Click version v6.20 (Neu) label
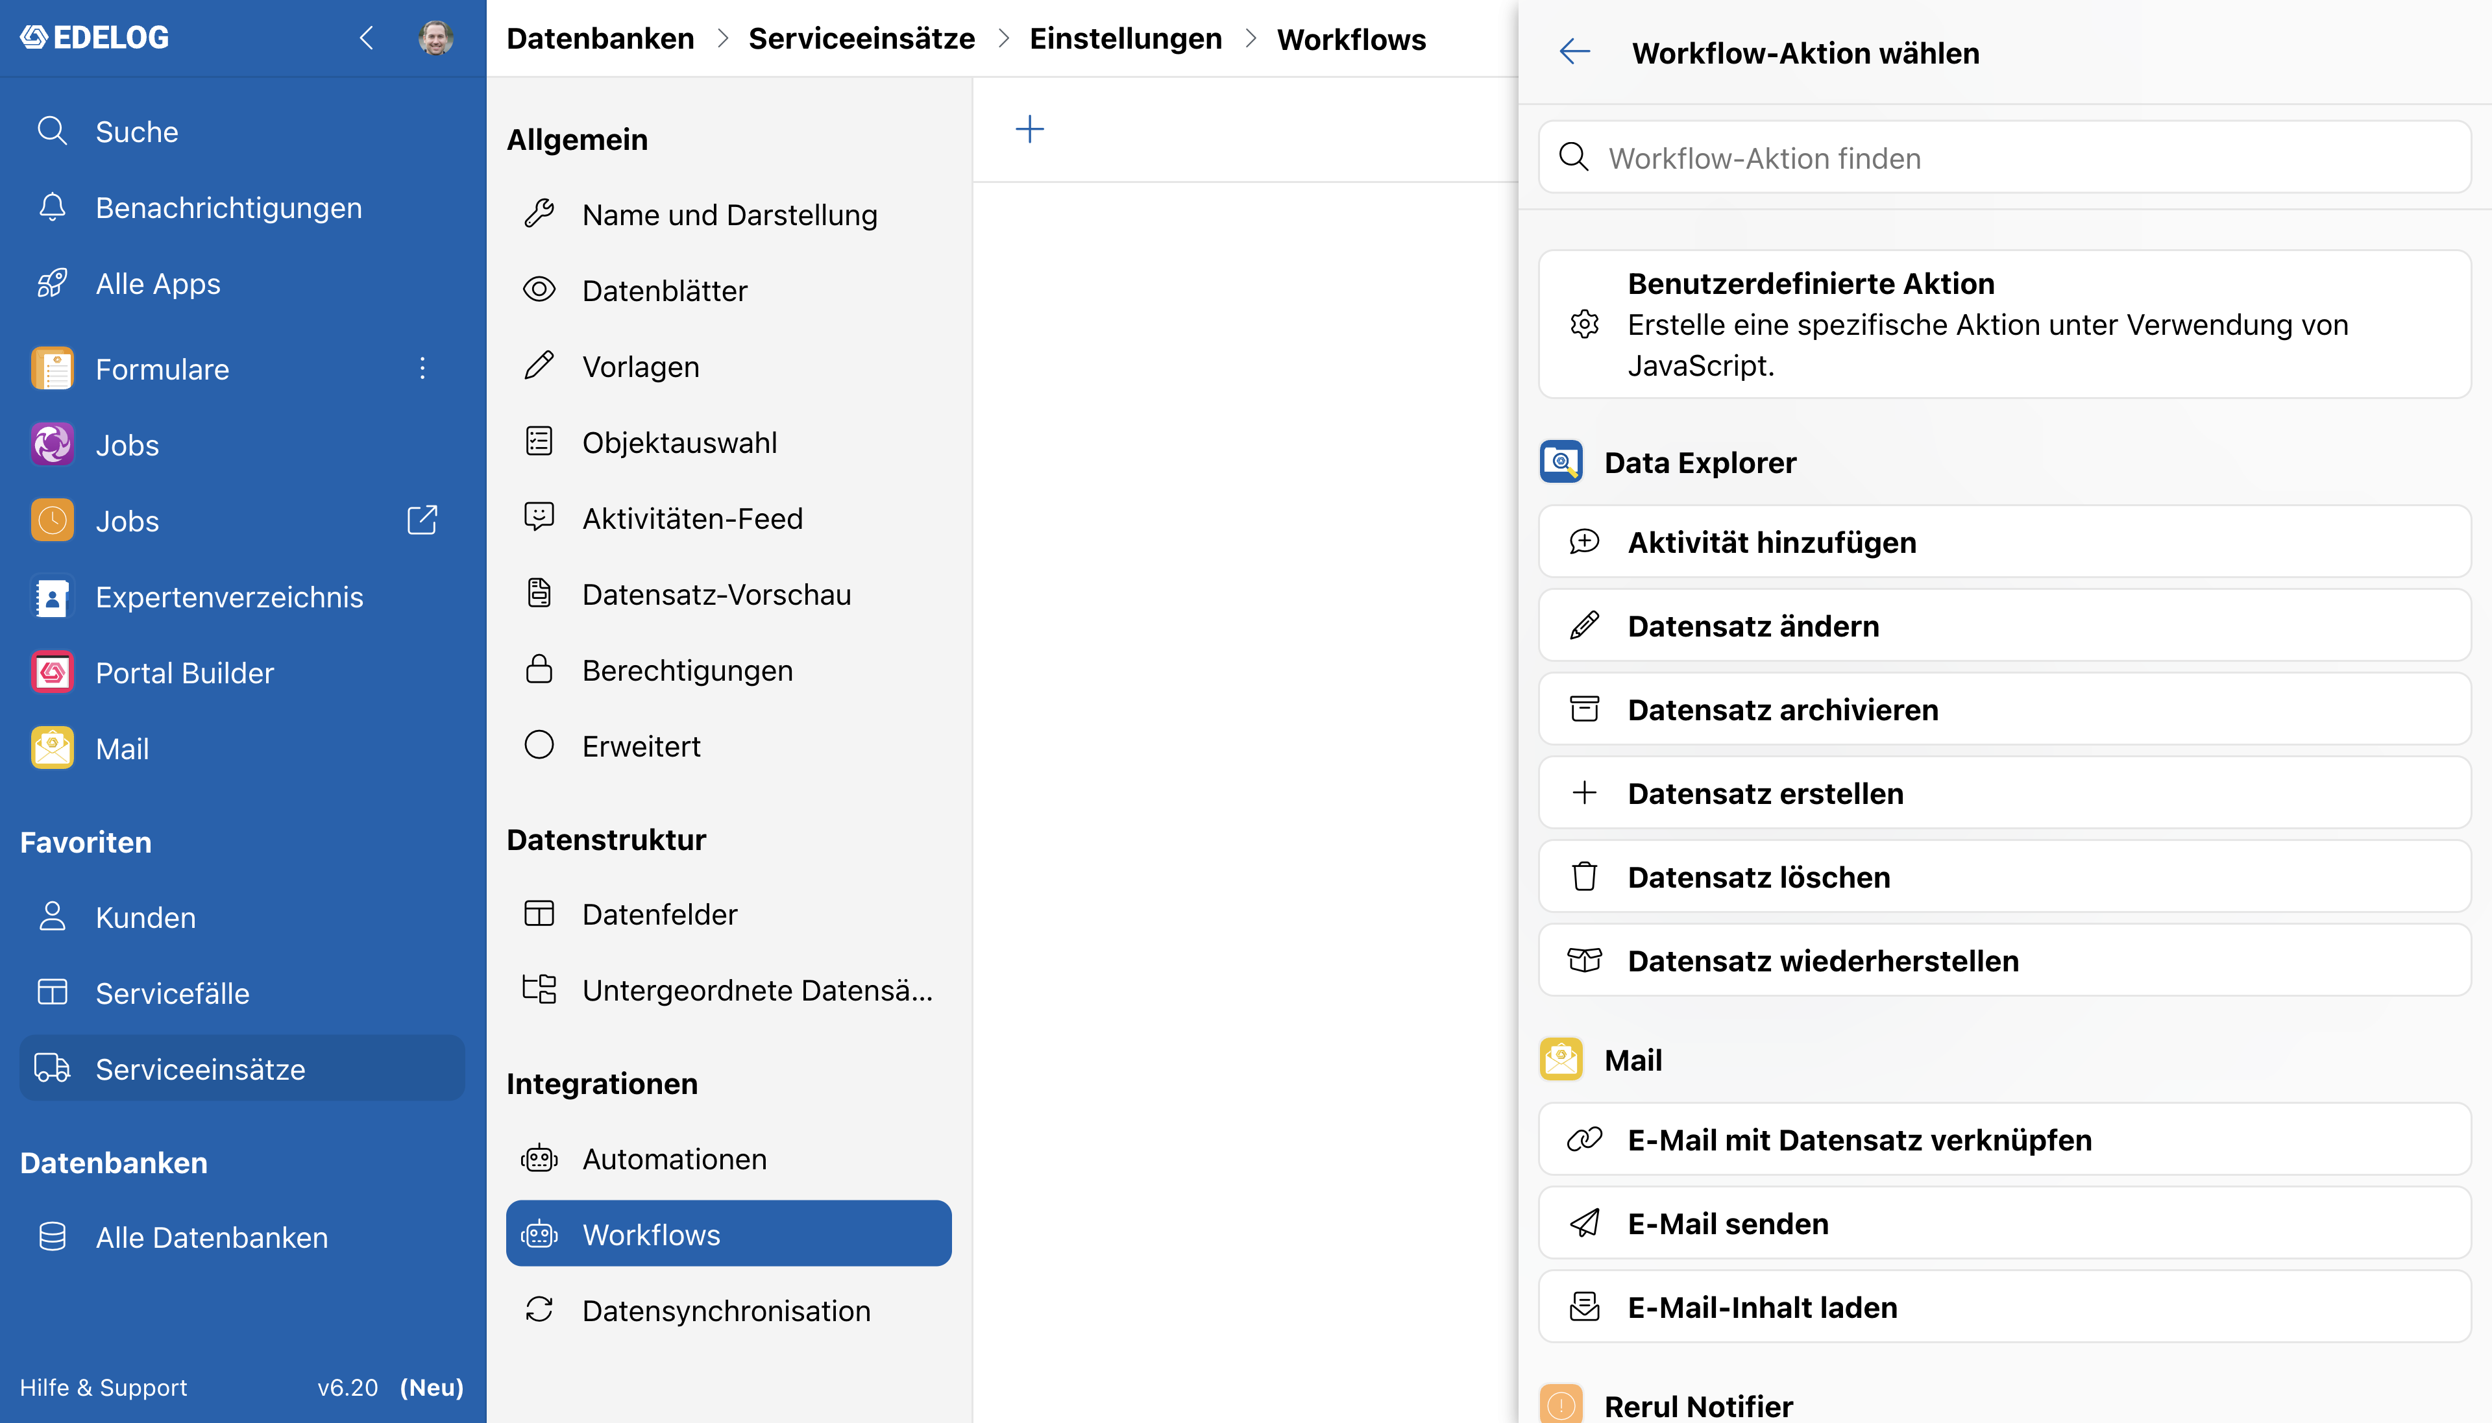The width and height of the screenshot is (2492, 1423). pos(390,1387)
